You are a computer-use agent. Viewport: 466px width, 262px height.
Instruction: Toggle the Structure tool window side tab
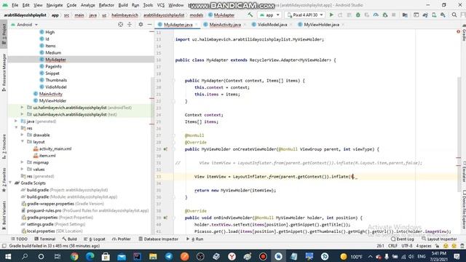4,146
